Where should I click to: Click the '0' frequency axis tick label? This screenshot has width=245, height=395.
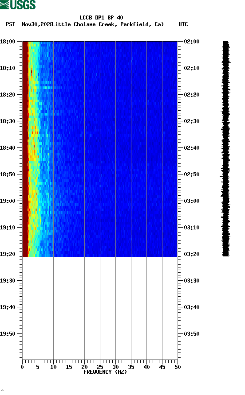pos(22,367)
